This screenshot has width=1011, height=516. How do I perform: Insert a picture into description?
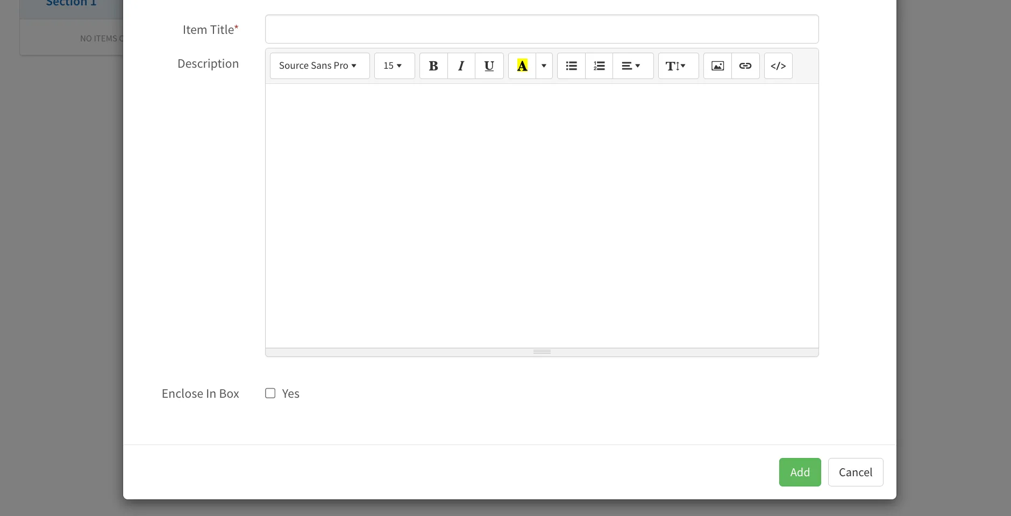[717, 66]
